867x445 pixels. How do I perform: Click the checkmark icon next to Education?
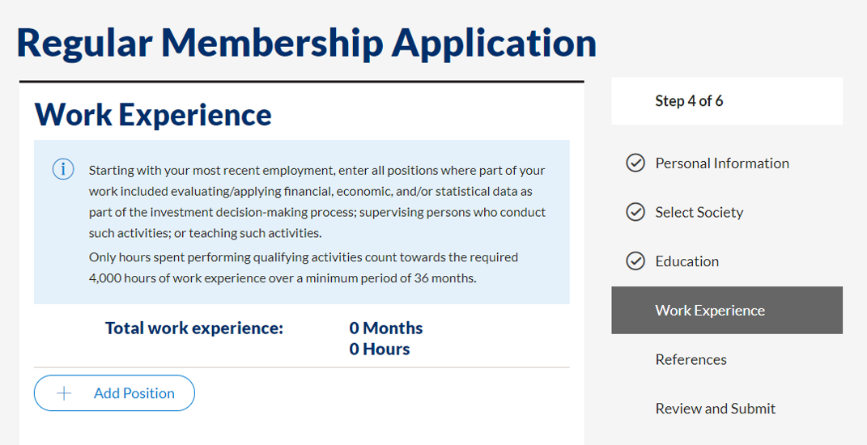coord(635,261)
